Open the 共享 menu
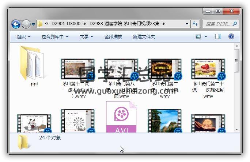This screenshot has height=162, width=250. 86,37
